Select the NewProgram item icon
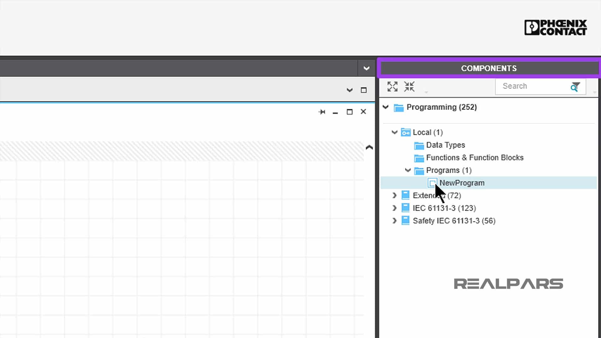The width and height of the screenshot is (601, 338). [x=432, y=182]
